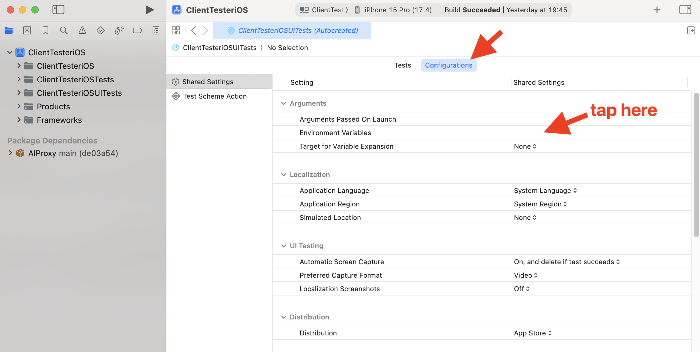Image resolution: width=700 pixels, height=352 pixels.
Task: Click the Arguments Passed On Launch row
Action: [x=482, y=119]
